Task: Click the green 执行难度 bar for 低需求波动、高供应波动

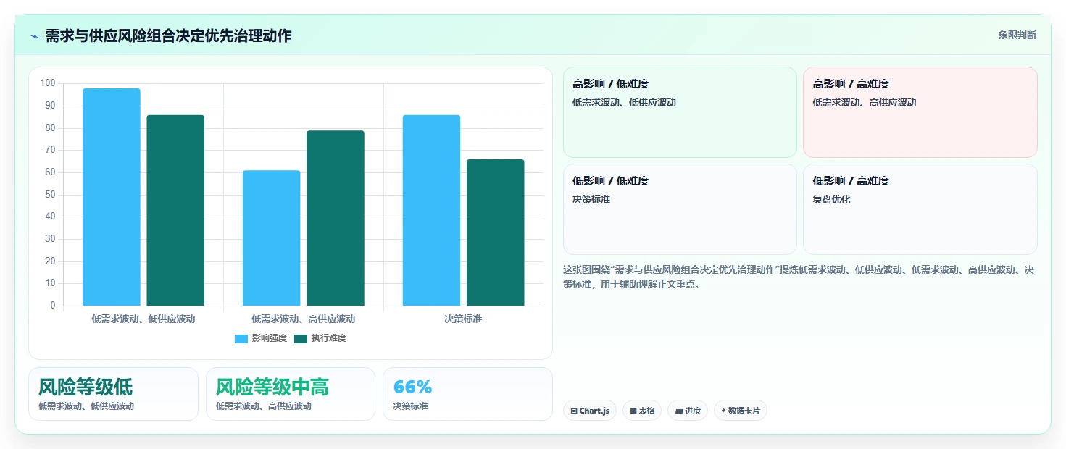Action: [x=336, y=218]
